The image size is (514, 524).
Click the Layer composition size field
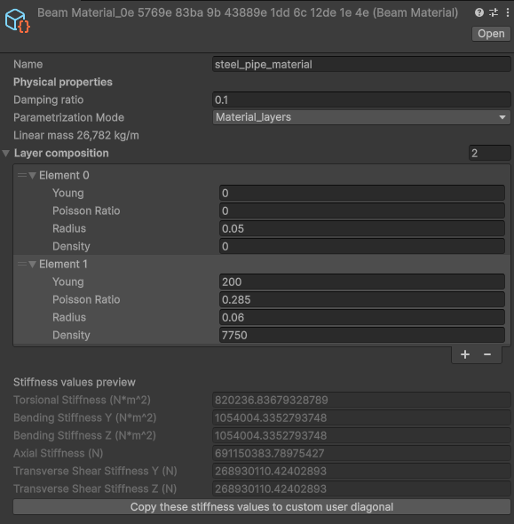click(490, 153)
